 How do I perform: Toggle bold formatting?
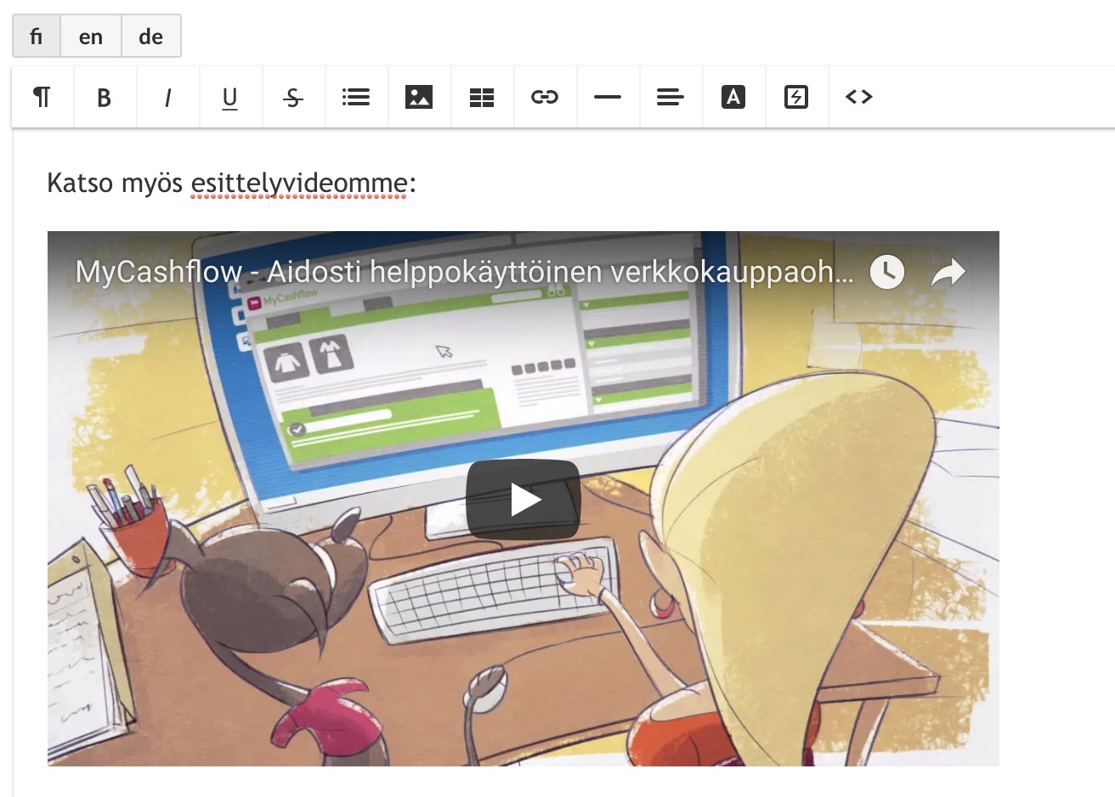coord(105,97)
